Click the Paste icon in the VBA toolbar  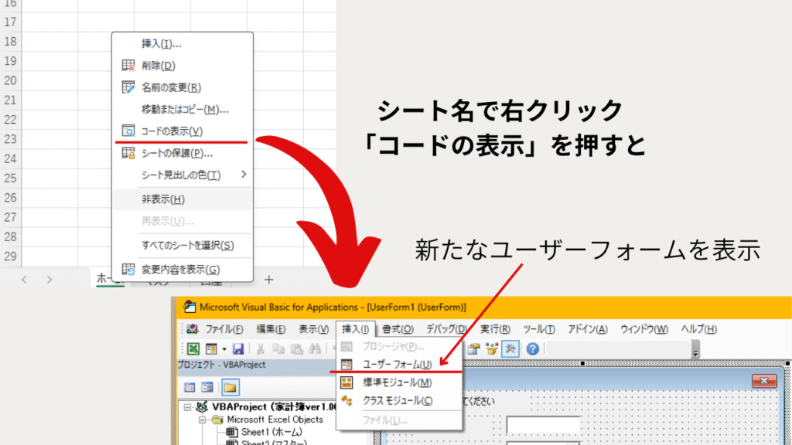tap(296, 348)
